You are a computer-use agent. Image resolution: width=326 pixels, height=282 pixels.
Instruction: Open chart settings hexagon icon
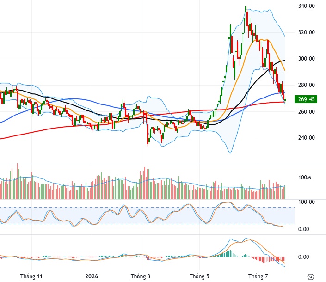310,277
